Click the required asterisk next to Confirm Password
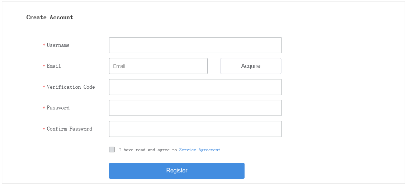Viewport: 407px width, 186px height. pyautogui.click(x=44, y=129)
